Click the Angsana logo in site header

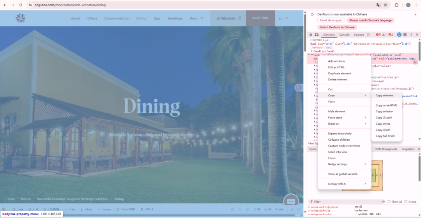(x=20, y=18)
